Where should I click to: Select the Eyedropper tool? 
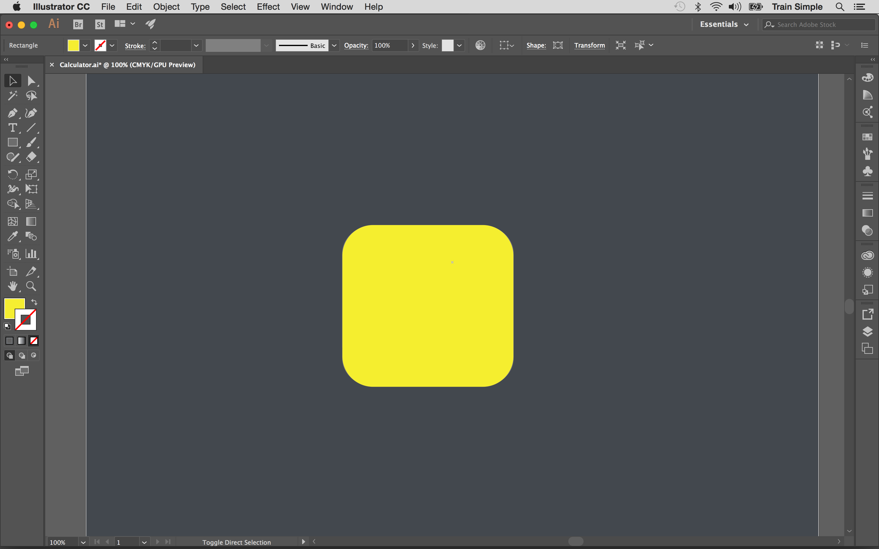coord(13,236)
